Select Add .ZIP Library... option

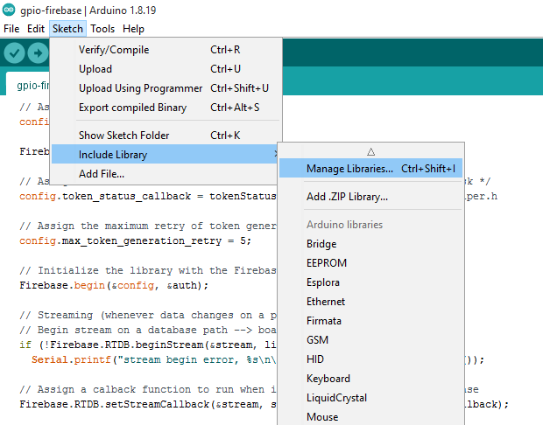click(347, 197)
